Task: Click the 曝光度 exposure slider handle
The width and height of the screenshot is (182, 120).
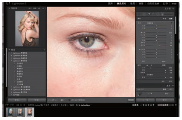Action: click(x=157, y=33)
